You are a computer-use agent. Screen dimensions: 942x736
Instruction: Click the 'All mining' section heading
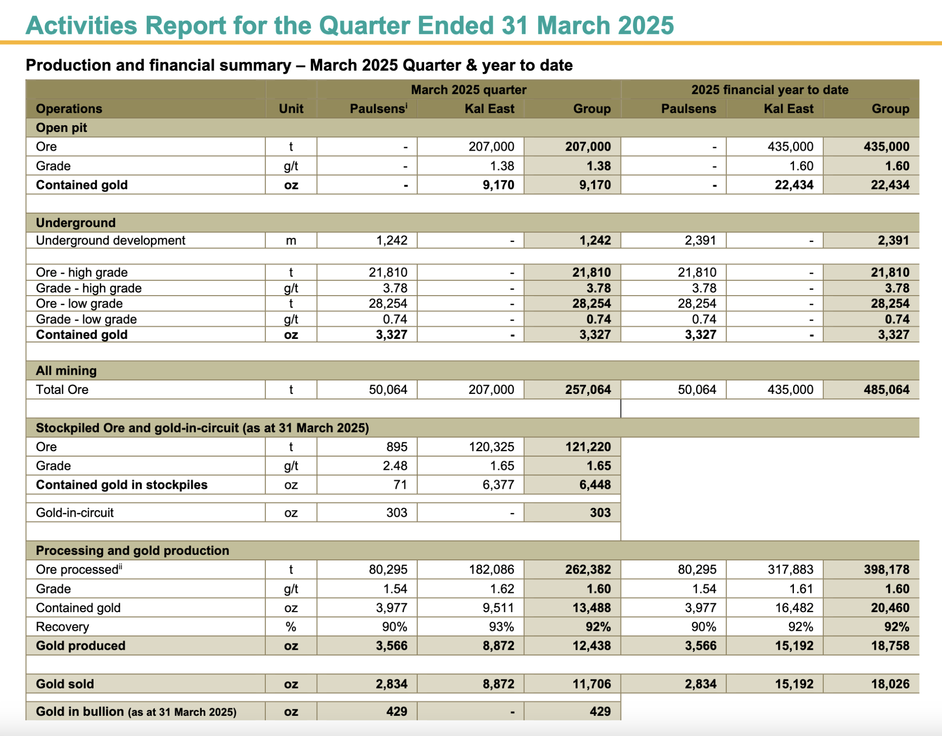point(66,371)
